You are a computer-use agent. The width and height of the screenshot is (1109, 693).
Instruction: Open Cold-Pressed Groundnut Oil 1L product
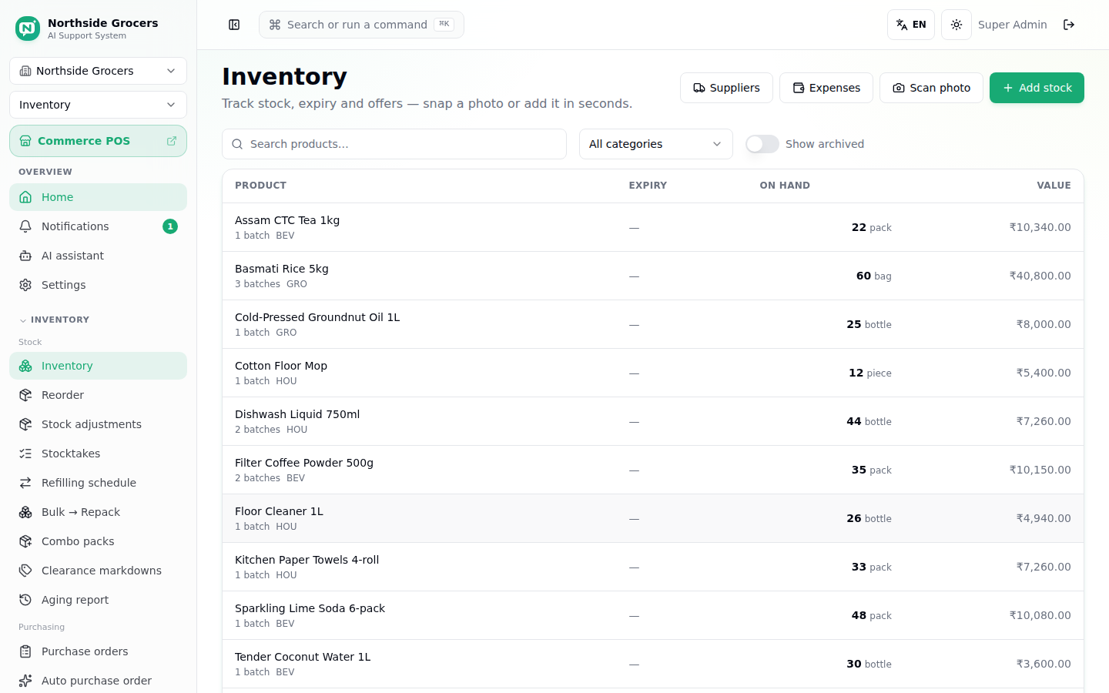pyautogui.click(x=317, y=317)
